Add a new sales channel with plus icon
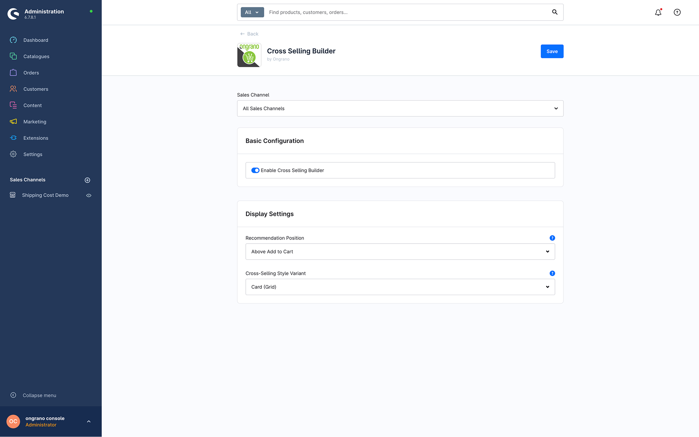 (x=87, y=180)
